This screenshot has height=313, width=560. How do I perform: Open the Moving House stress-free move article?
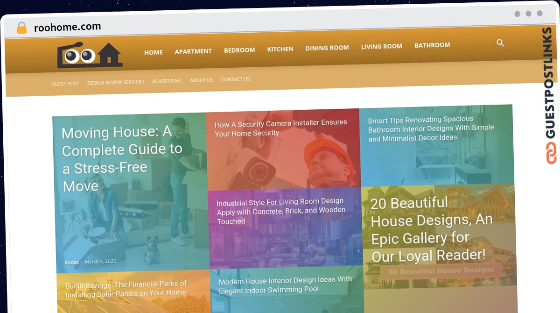(122, 159)
